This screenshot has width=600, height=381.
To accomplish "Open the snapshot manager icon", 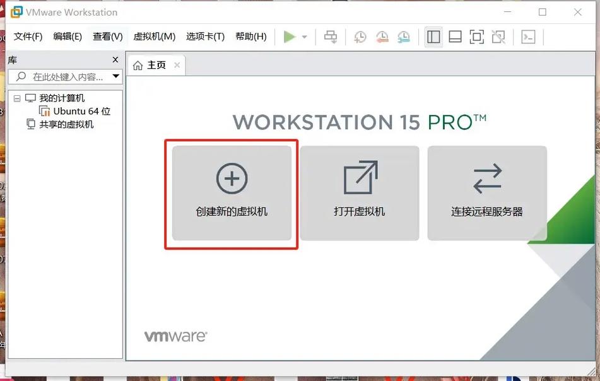I will click(404, 37).
